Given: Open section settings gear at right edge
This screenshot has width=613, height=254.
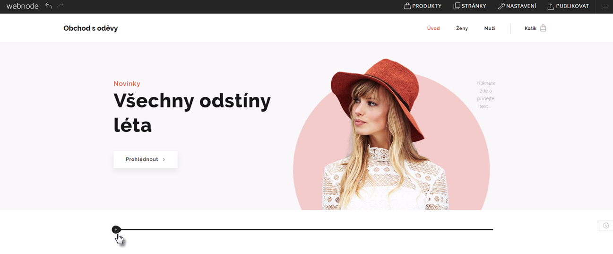Looking at the screenshot, I should tap(606, 226).
